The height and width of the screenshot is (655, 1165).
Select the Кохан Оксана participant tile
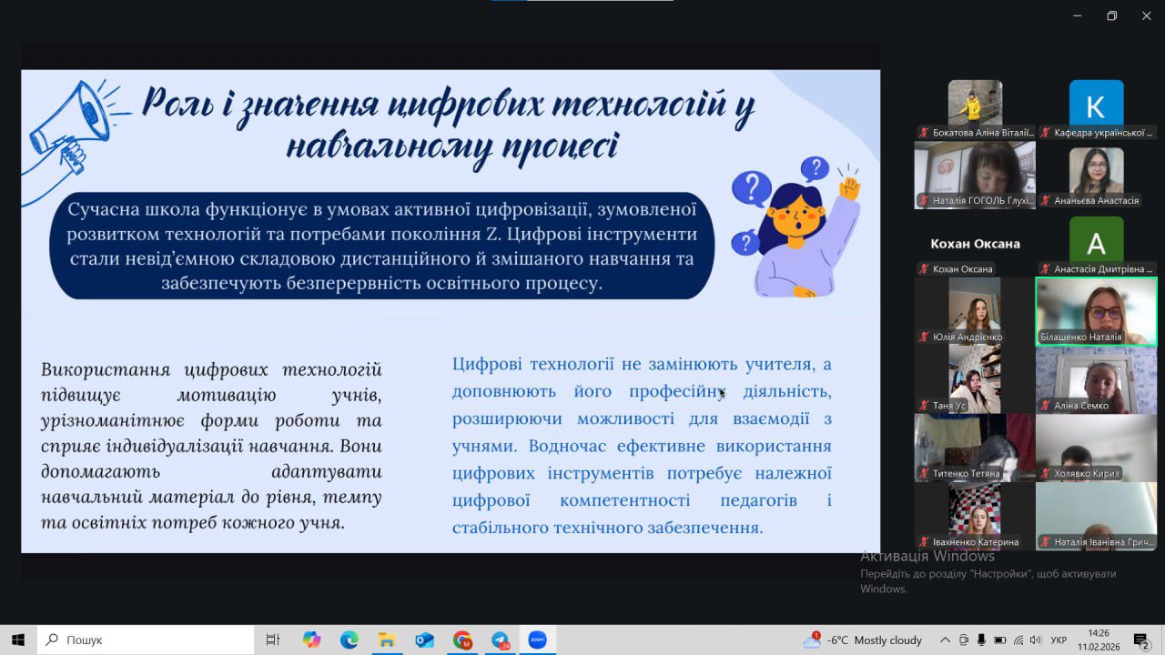click(975, 246)
